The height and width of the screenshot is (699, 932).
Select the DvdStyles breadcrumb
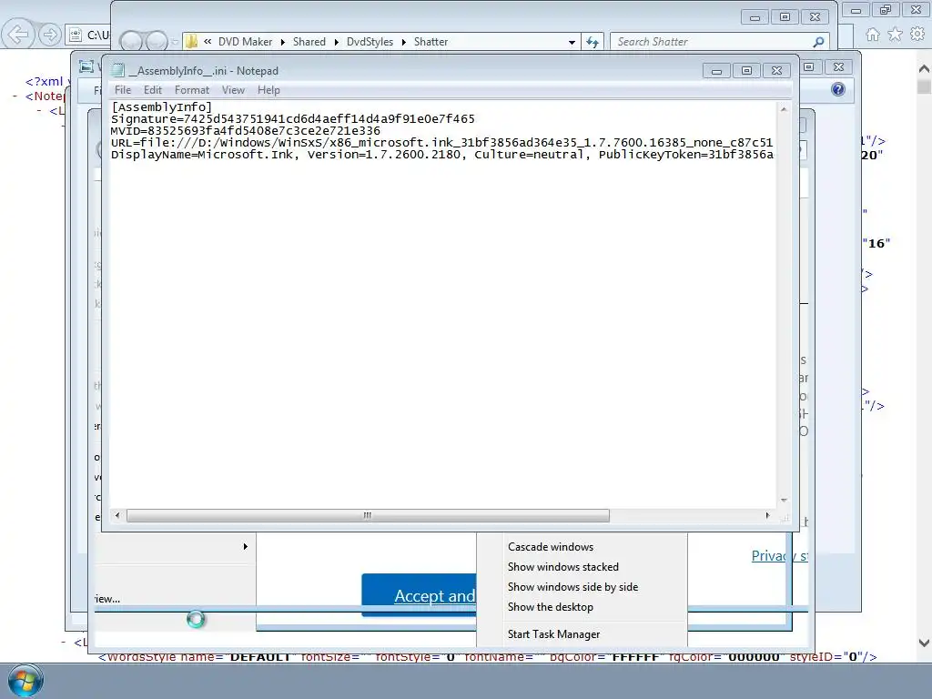(x=370, y=42)
